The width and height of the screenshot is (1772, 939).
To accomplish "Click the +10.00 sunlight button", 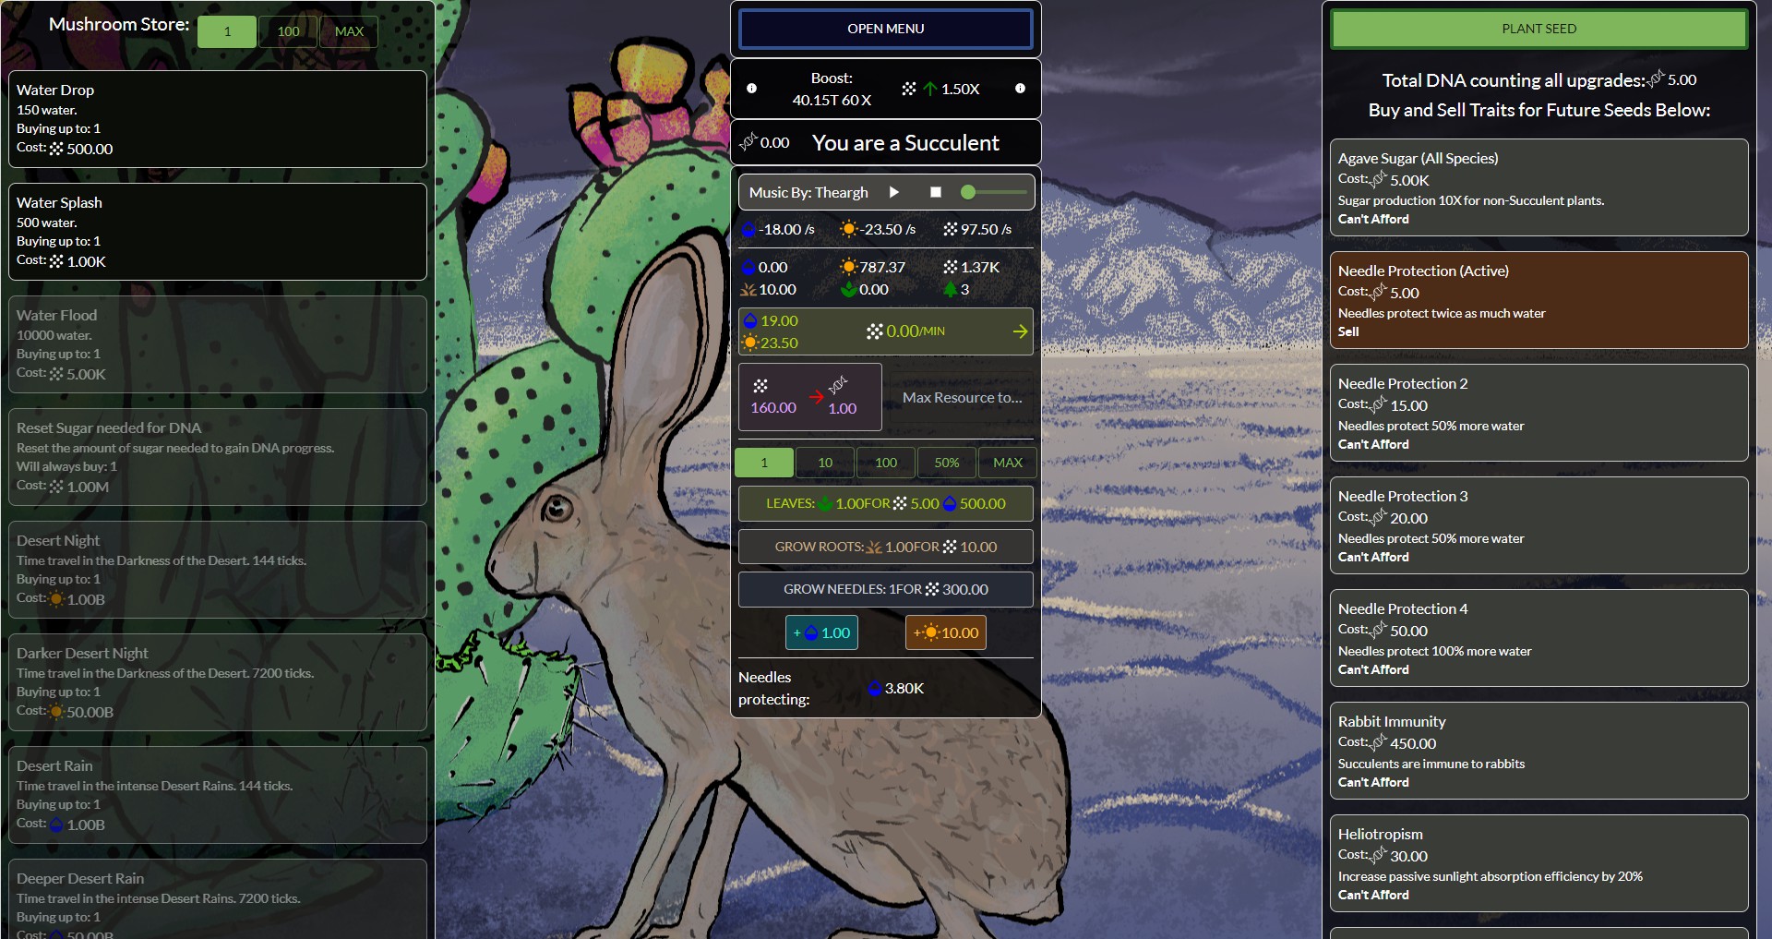I will [x=946, y=632].
